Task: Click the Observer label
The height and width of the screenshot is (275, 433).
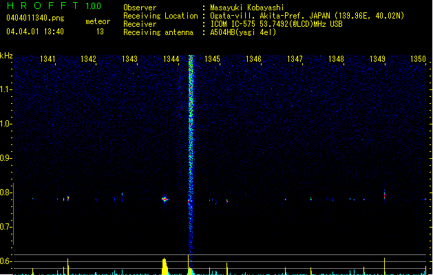Action: point(140,8)
